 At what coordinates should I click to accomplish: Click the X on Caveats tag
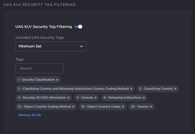[96, 98]
